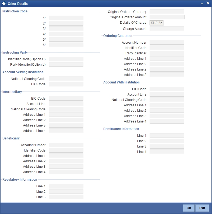Click Account Serving Institution BIC Code field
The image size is (212, 214).
point(66,84)
